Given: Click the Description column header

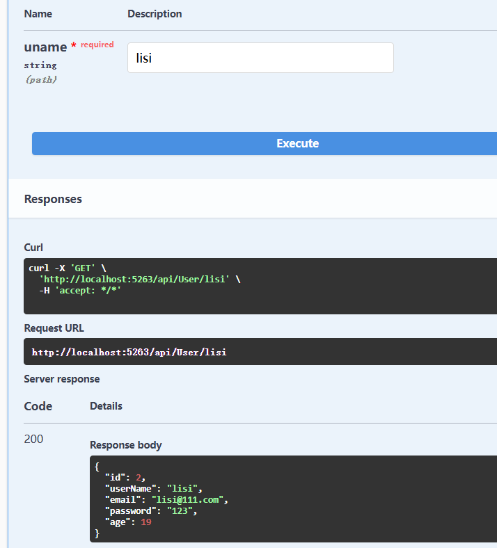Looking at the screenshot, I should tap(155, 14).
